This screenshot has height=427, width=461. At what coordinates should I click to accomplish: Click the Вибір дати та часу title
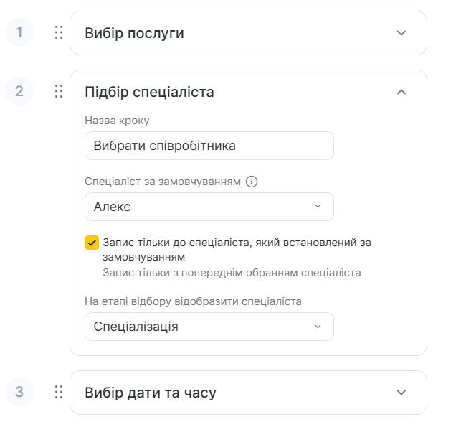(x=151, y=393)
